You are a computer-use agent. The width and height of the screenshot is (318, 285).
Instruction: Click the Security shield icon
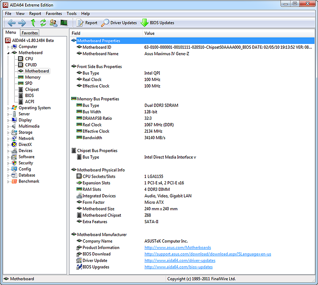click(x=14, y=163)
